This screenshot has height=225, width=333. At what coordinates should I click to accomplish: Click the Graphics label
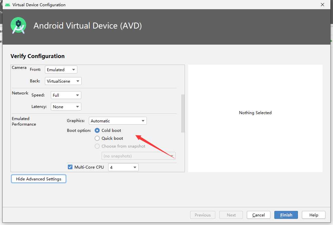click(x=76, y=121)
